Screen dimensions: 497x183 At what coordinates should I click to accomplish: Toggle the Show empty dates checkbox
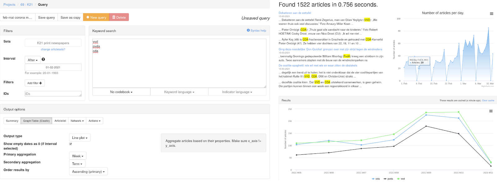[71, 144]
